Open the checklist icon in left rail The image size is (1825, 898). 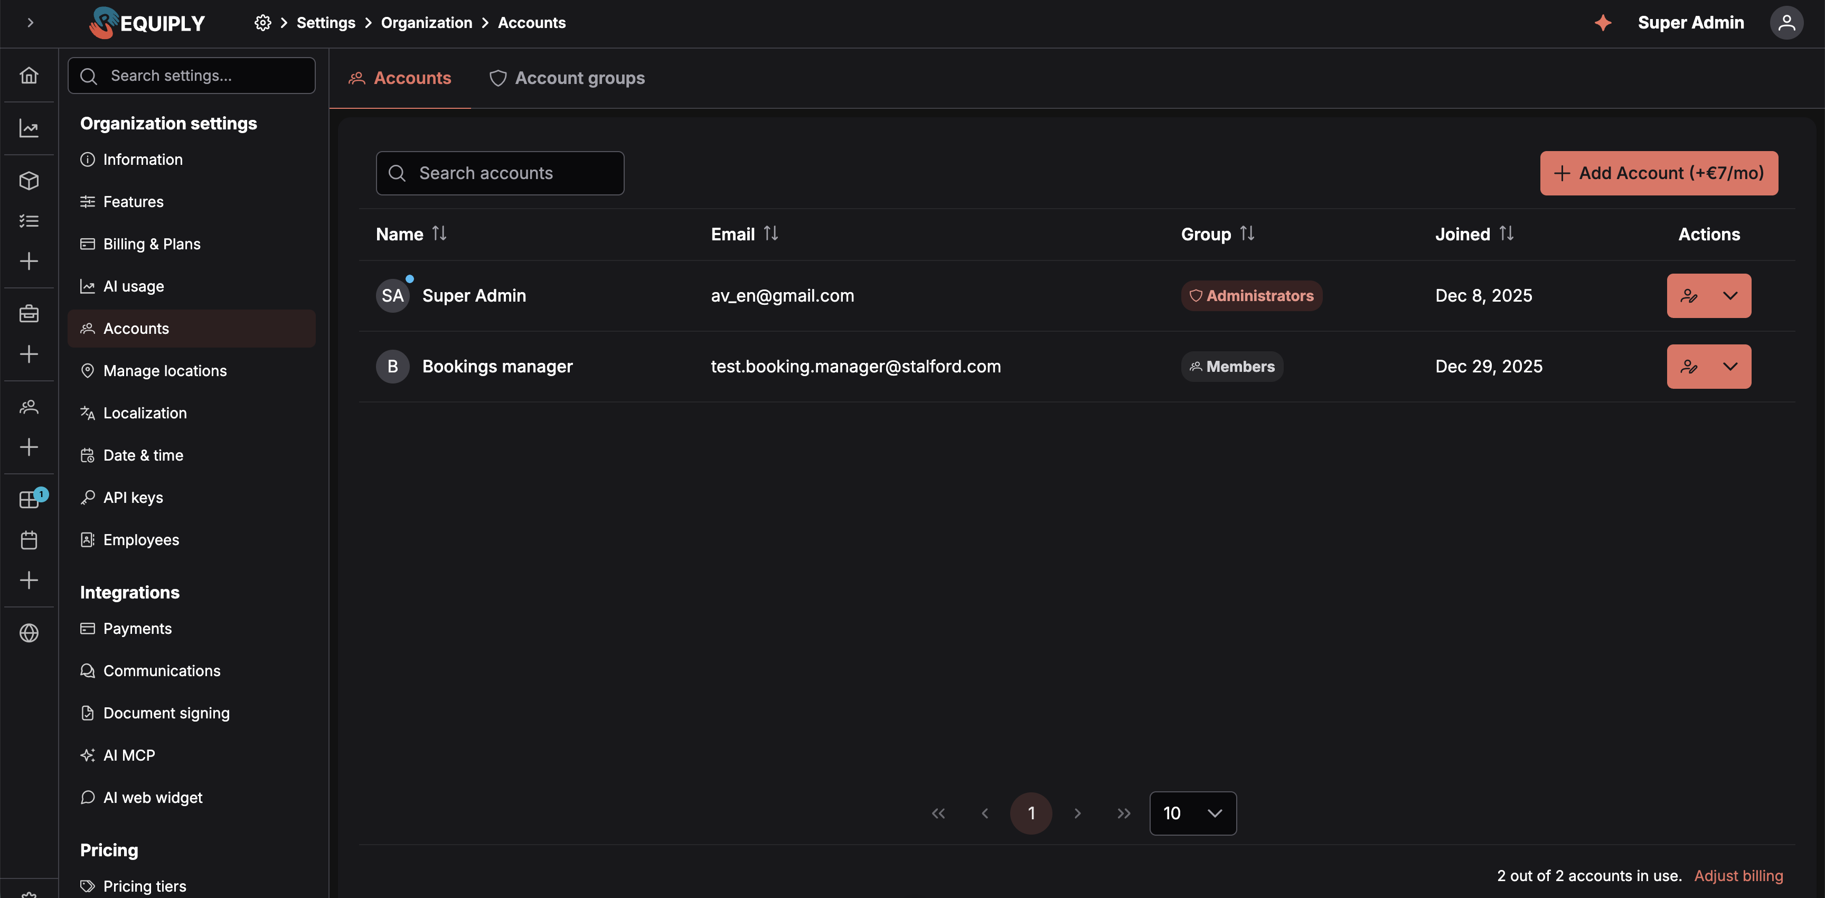coord(29,221)
